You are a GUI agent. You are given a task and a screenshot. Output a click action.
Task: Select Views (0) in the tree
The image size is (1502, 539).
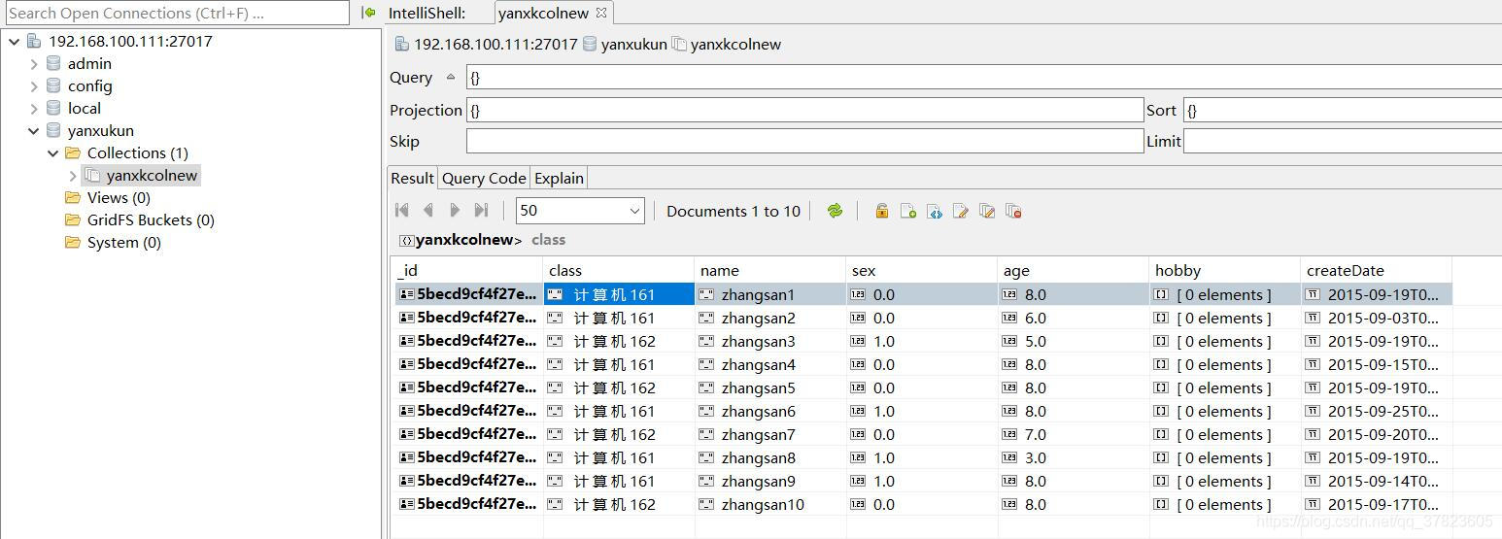point(119,197)
